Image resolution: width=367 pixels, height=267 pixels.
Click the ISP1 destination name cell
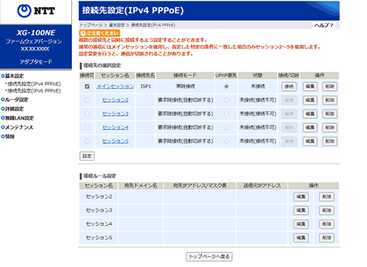pyautogui.click(x=145, y=87)
